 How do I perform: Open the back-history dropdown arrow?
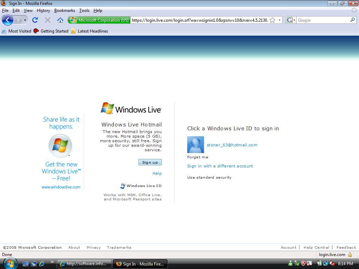click(x=24, y=20)
